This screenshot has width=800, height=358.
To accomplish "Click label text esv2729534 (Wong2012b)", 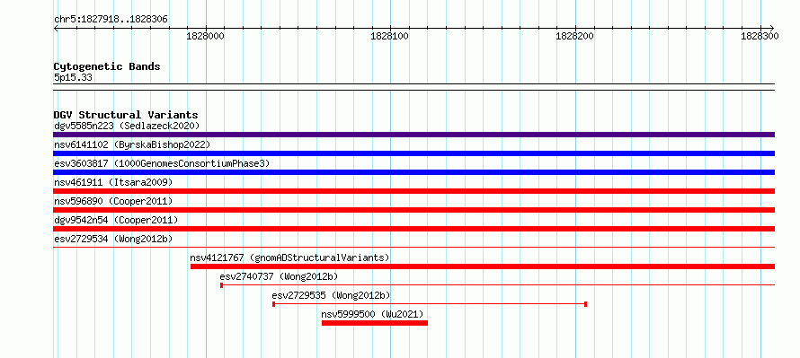I will pos(113,239).
